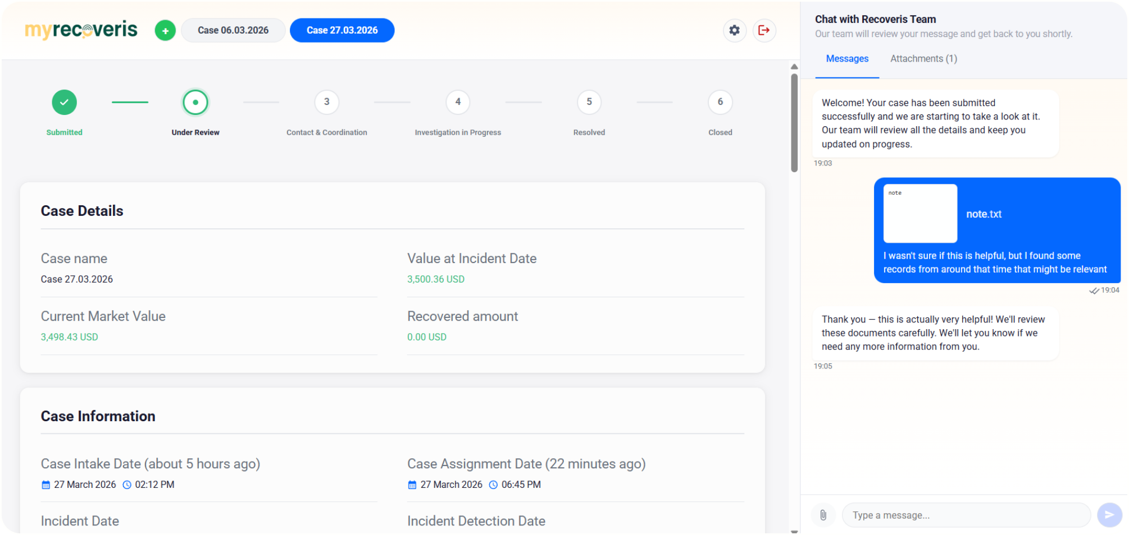Screen dimensions: 1129x535
Task: Click the Recovered amount 0.00 USD
Action: (x=427, y=337)
